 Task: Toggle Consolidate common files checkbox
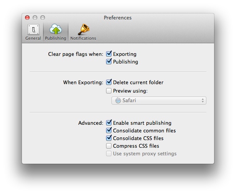point(109,130)
